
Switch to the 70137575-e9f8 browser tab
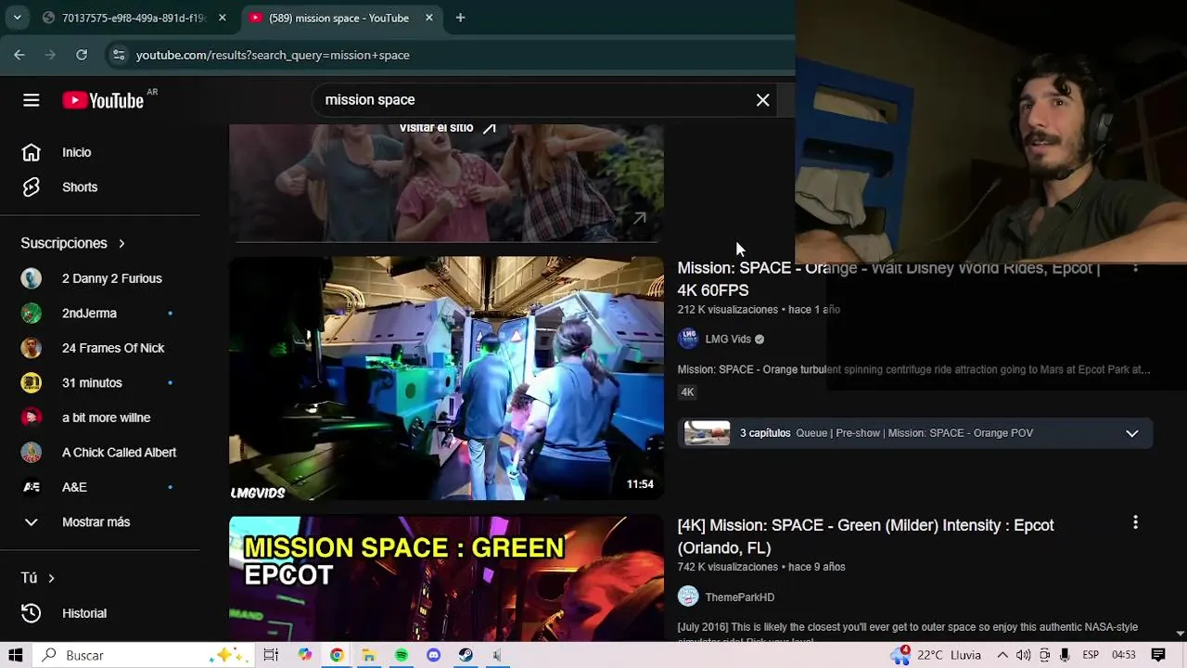coord(134,18)
